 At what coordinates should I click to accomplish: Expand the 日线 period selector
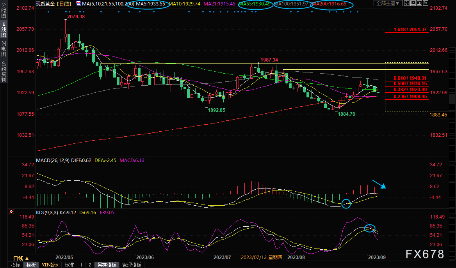click(20, 258)
